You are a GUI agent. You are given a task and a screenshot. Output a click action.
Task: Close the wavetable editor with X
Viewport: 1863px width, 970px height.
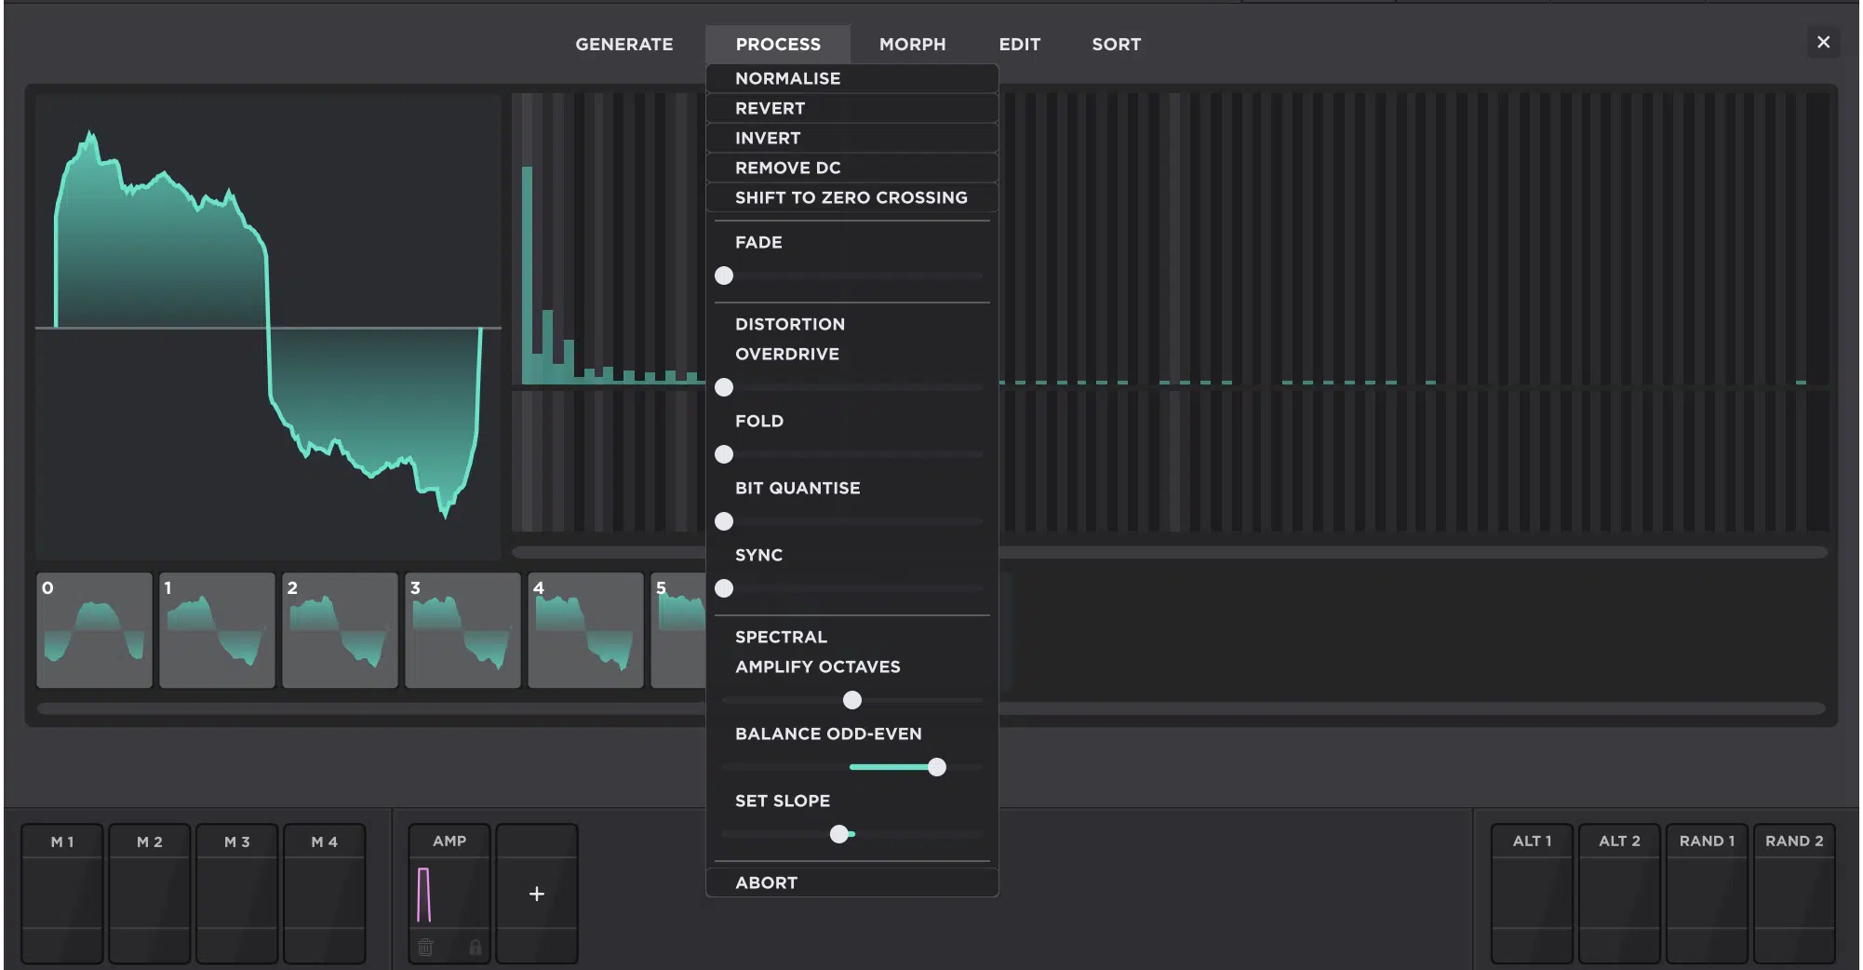pyautogui.click(x=1823, y=42)
